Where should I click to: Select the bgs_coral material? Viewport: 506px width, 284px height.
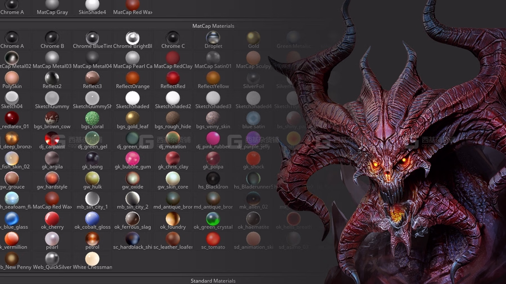click(92, 121)
